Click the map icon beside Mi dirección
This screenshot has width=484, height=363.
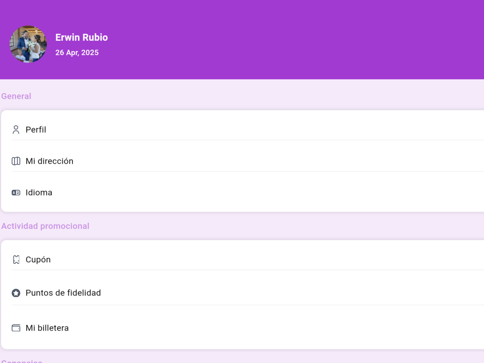[x=16, y=161]
